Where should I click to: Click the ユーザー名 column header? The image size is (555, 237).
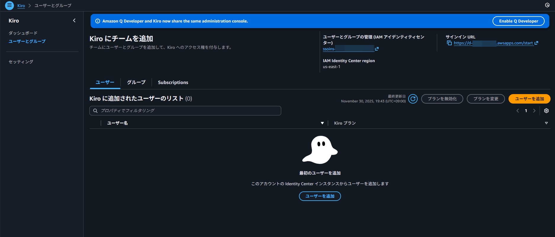point(117,123)
